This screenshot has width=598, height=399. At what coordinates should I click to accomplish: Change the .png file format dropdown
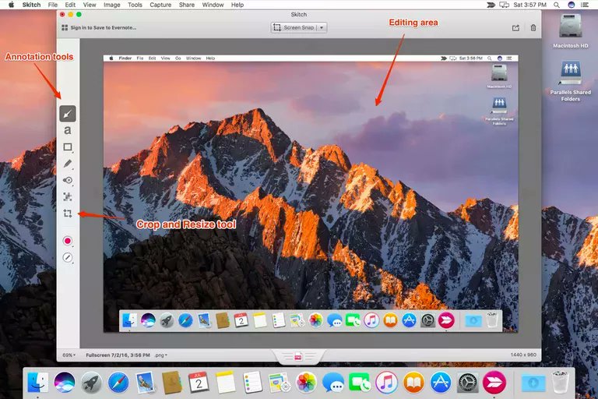coord(160,355)
